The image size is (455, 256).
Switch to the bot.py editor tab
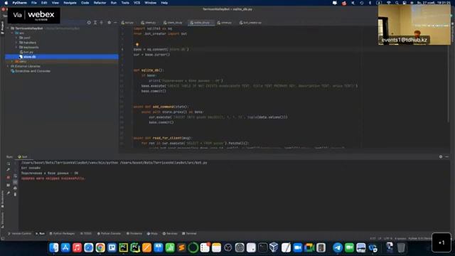coord(127,22)
